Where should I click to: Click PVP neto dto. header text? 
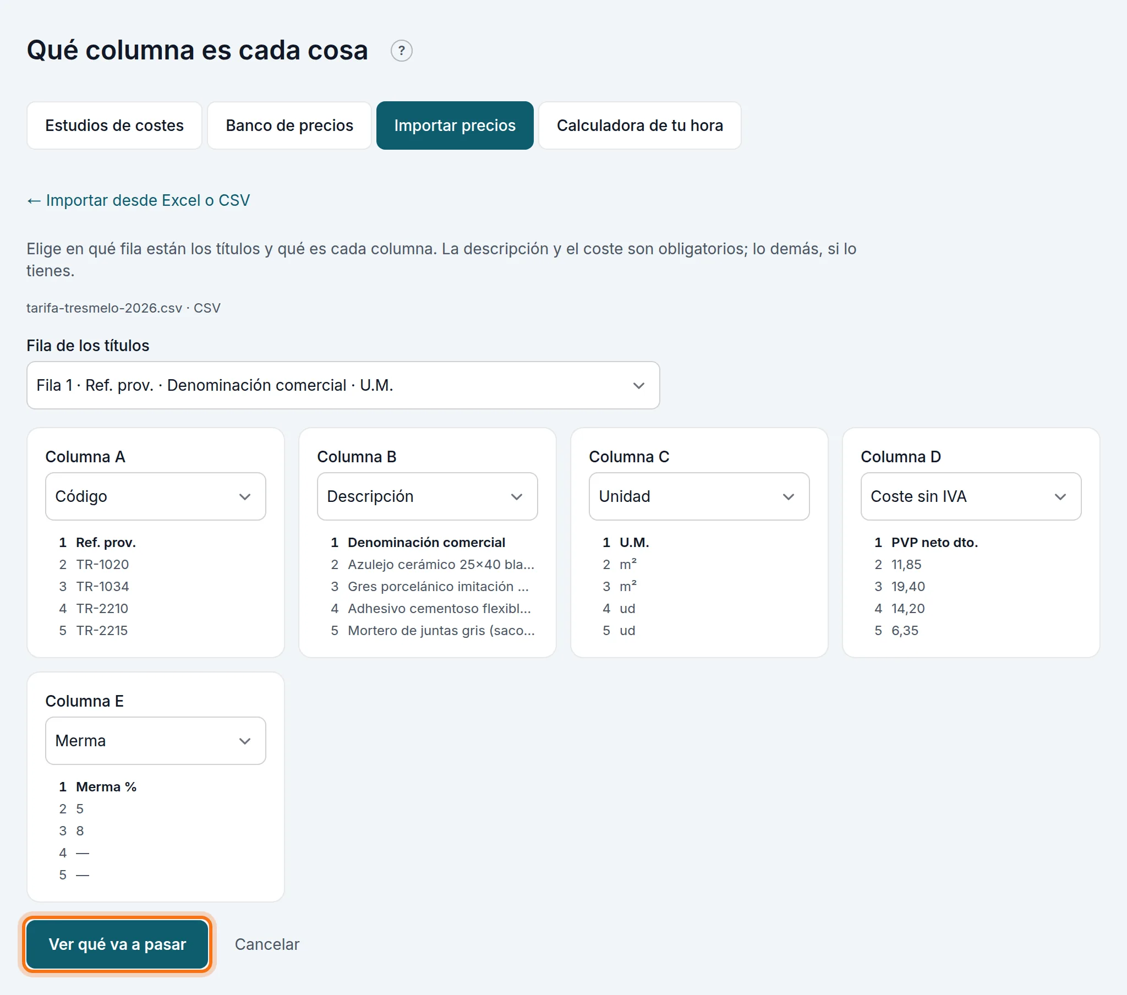click(x=934, y=542)
